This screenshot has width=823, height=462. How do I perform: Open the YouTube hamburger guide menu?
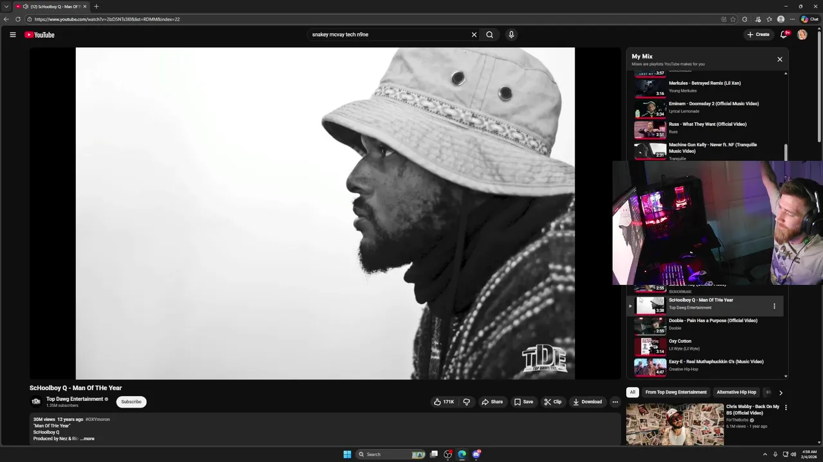[12, 35]
